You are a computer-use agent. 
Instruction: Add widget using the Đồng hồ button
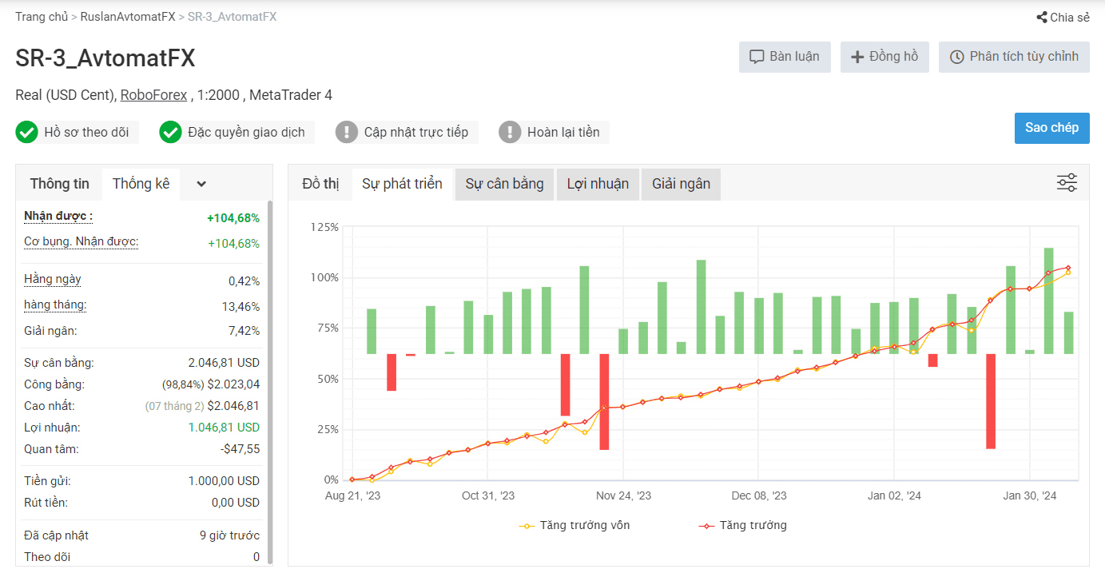point(884,57)
